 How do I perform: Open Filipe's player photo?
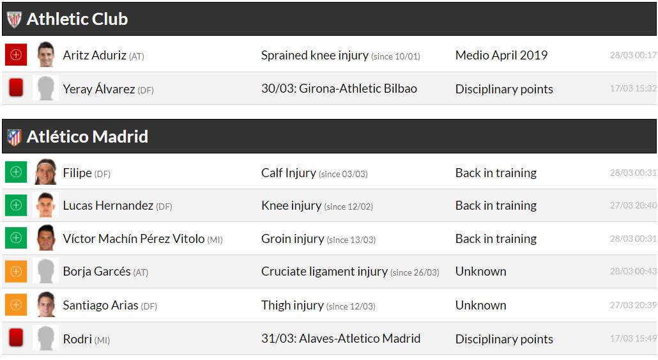click(x=46, y=172)
